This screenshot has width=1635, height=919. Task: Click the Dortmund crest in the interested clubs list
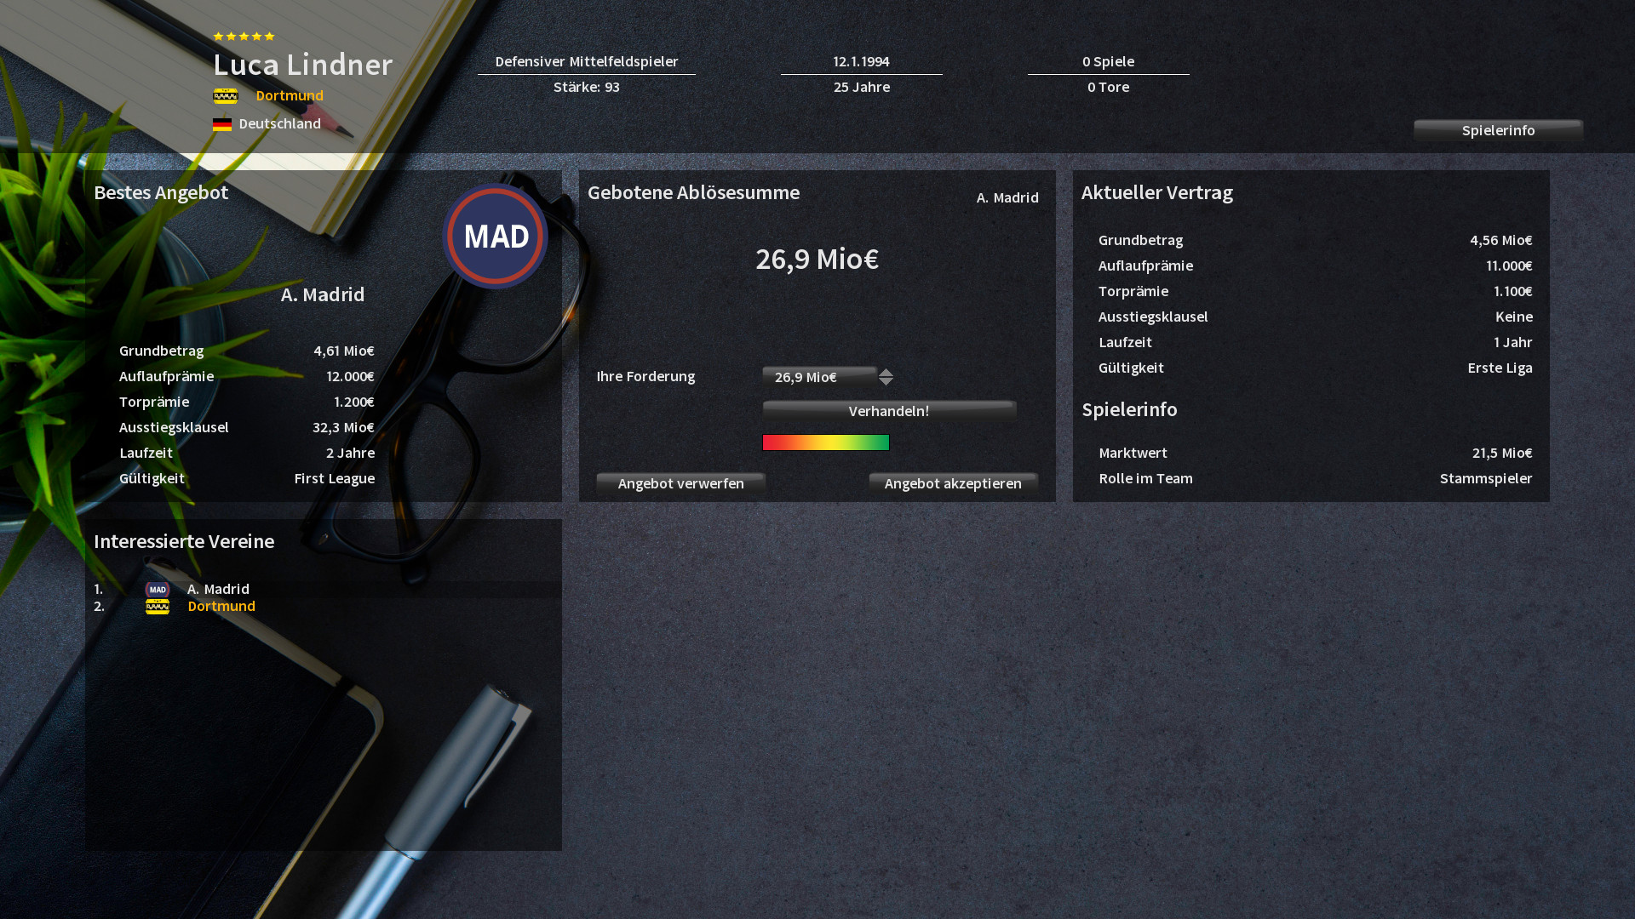[157, 606]
